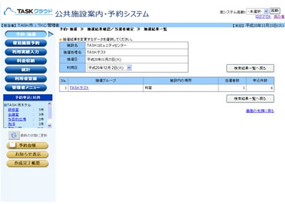285x204 pixels.
Task: Open the 利用者登録 menu
Action: [x=26, y=79]
